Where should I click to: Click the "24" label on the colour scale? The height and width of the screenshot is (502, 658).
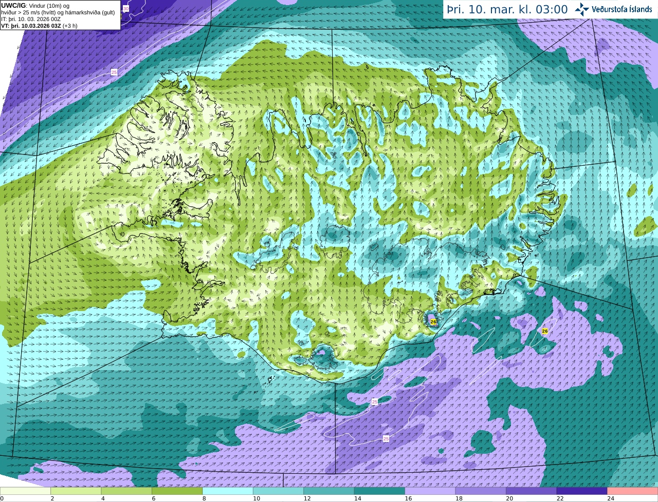coord(611,498)
